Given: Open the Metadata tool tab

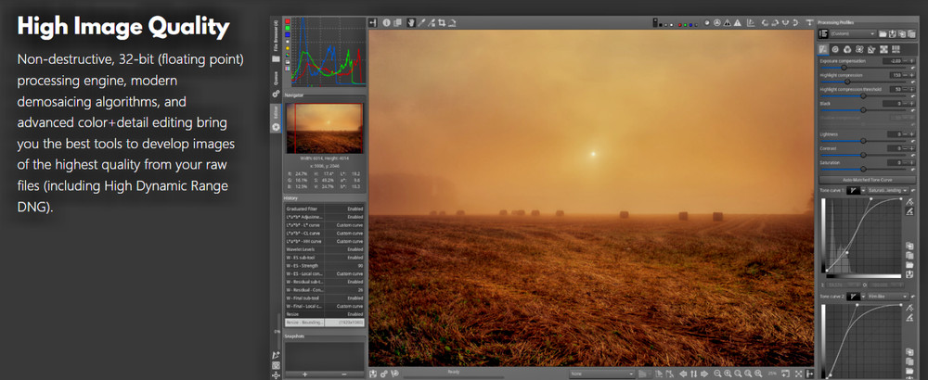Looking at the screenshot, I should (x=896, y=49).
